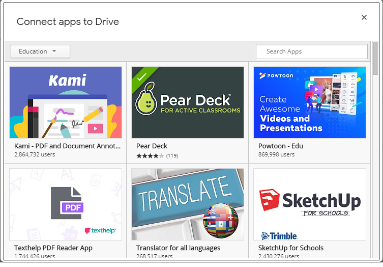Open the Education category dropdown
Screen dimensions: 383x267
click(x=40, y=51)
